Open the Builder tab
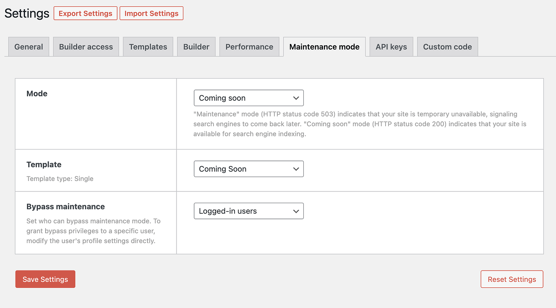Viewport: 556px width, 308px height. pos(196,46)
